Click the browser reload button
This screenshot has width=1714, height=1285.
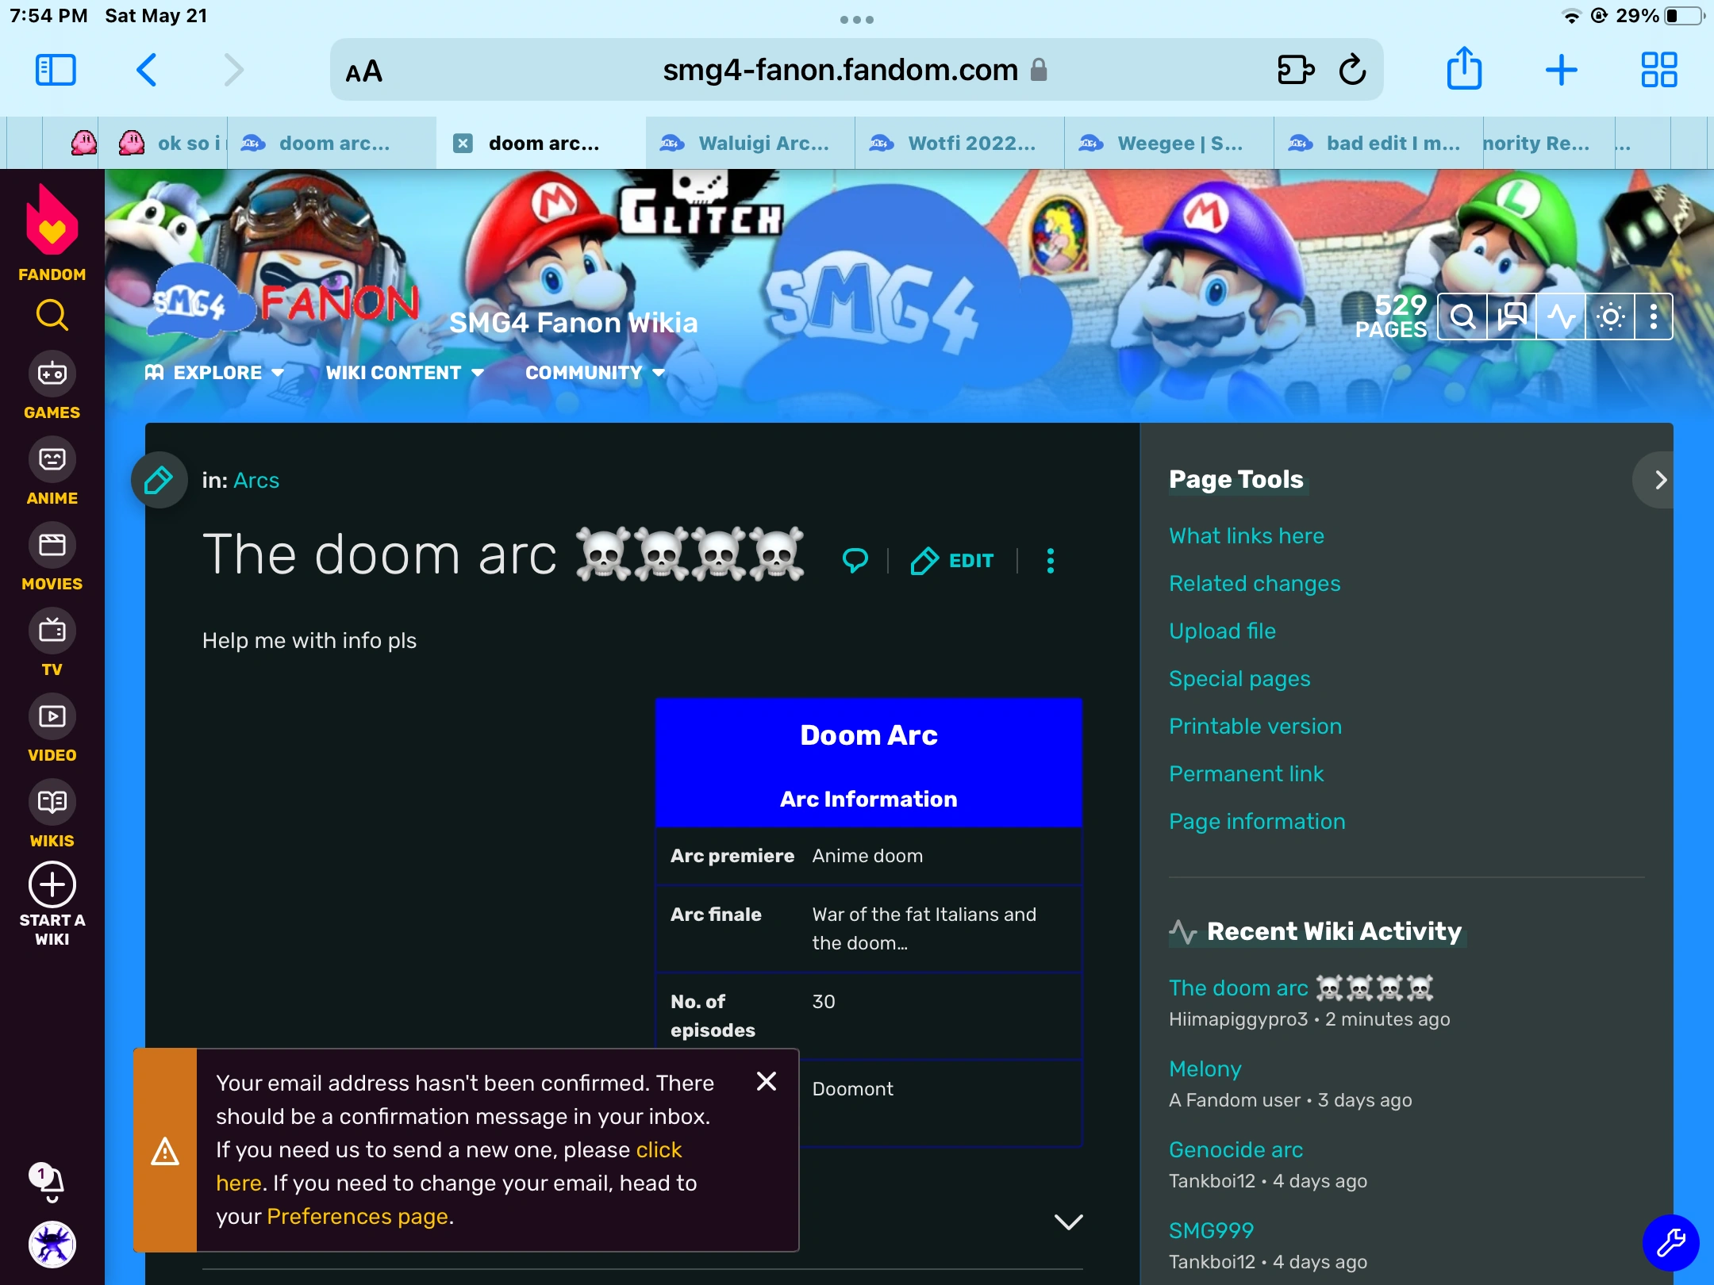[1354, 70]
